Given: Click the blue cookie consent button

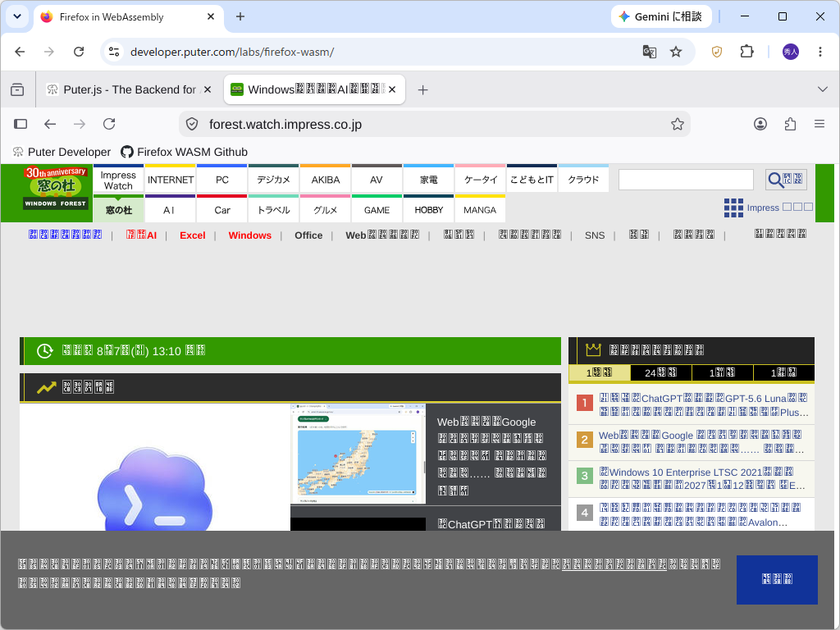Looking at the screenshot, I should coord(777,580).
